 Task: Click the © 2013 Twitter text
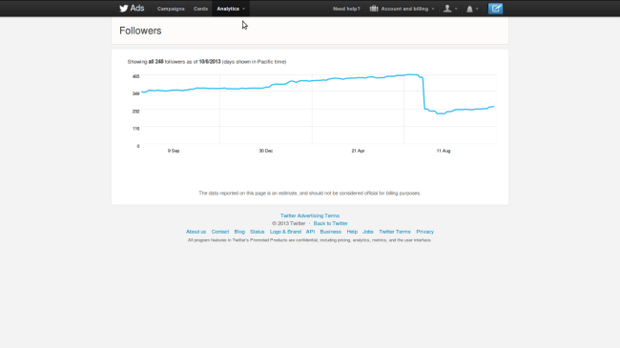tap(289, 223)
